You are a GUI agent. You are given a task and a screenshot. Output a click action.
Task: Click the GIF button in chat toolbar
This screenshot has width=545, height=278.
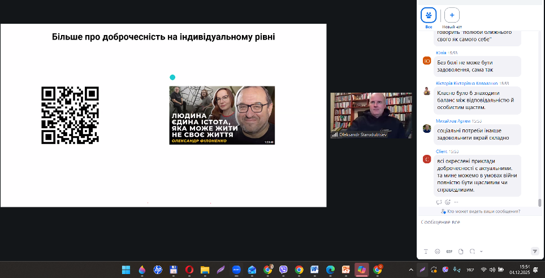[x=449, y=251]
